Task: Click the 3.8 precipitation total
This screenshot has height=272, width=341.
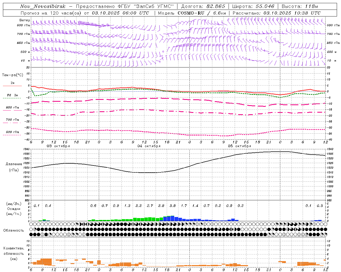Action: coord(173,206)
